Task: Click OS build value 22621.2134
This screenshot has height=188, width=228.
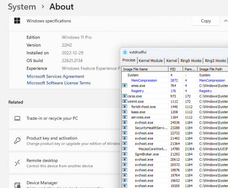Action: [x=72, y=61]
